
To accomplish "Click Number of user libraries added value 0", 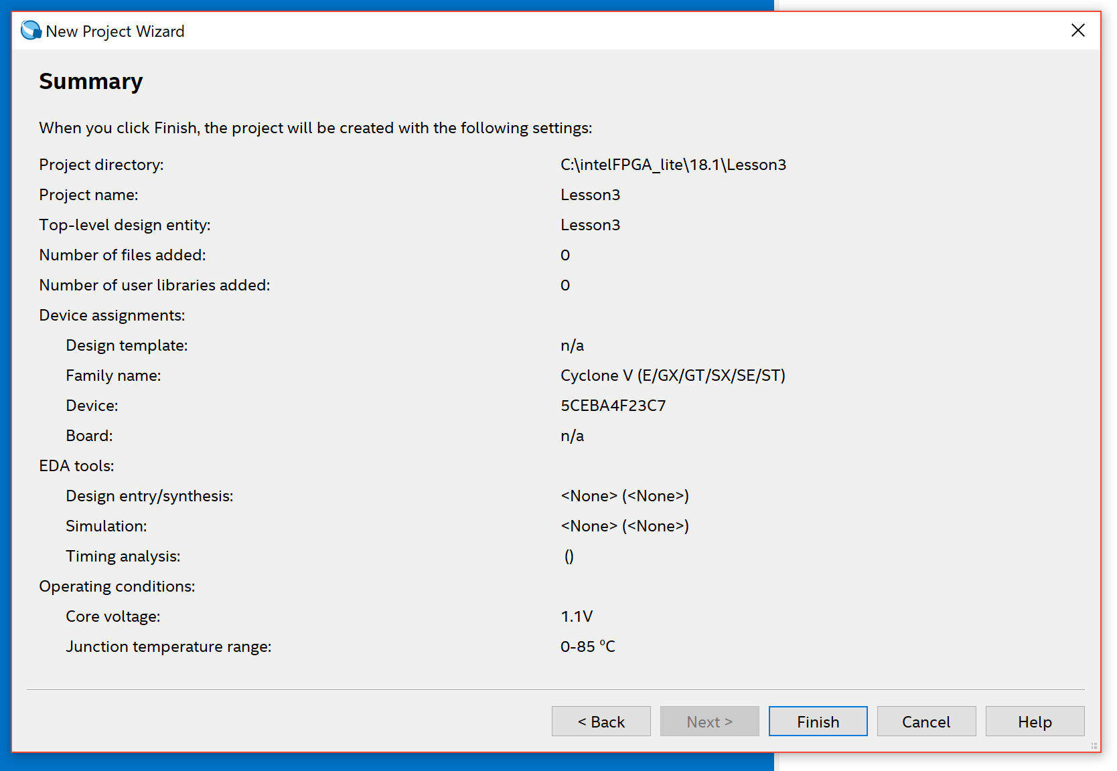I will pos(565,285).
